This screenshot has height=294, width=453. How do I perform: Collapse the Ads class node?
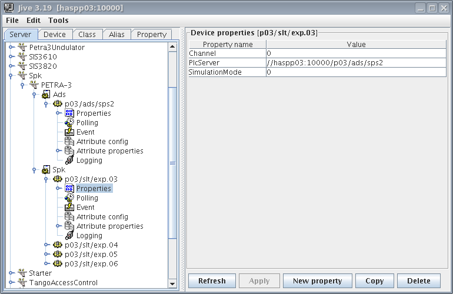point(34,95)
